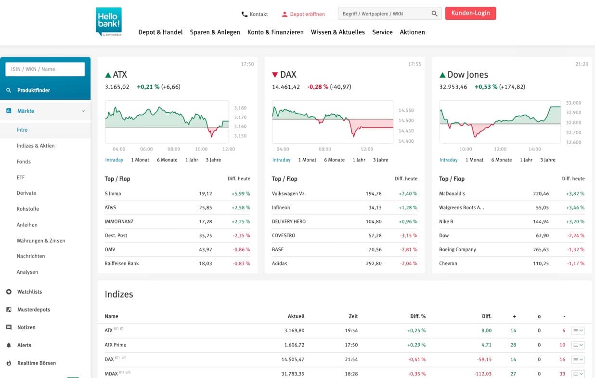Click the Realtime Börsen icon

9,363
